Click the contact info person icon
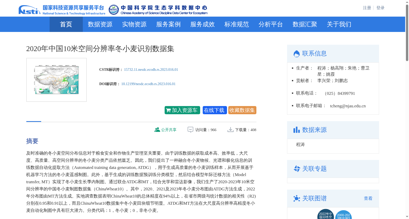The image size is (409, 219). coord(297,54)
